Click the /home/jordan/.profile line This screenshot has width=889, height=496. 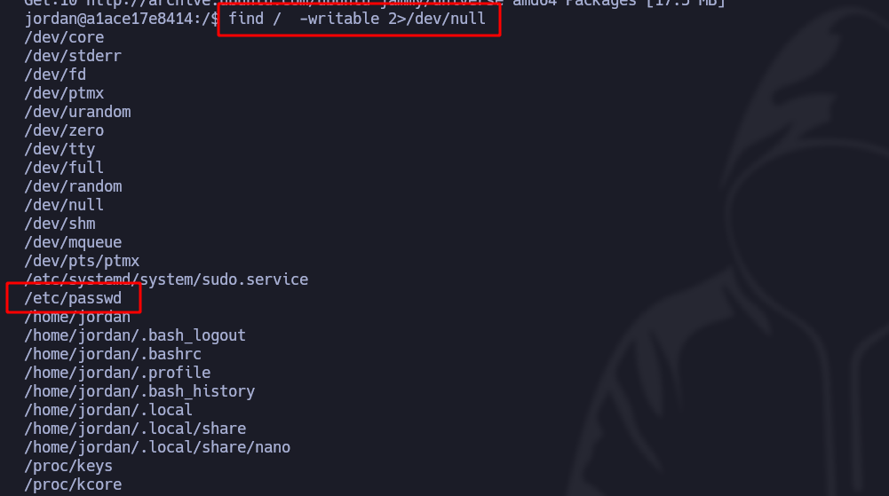click(117, 373)
